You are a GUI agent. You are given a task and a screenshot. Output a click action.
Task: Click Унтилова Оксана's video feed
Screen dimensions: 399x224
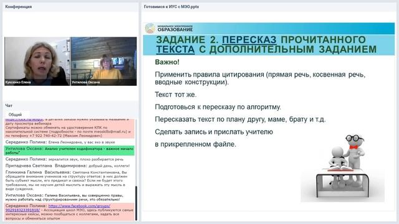104,61
